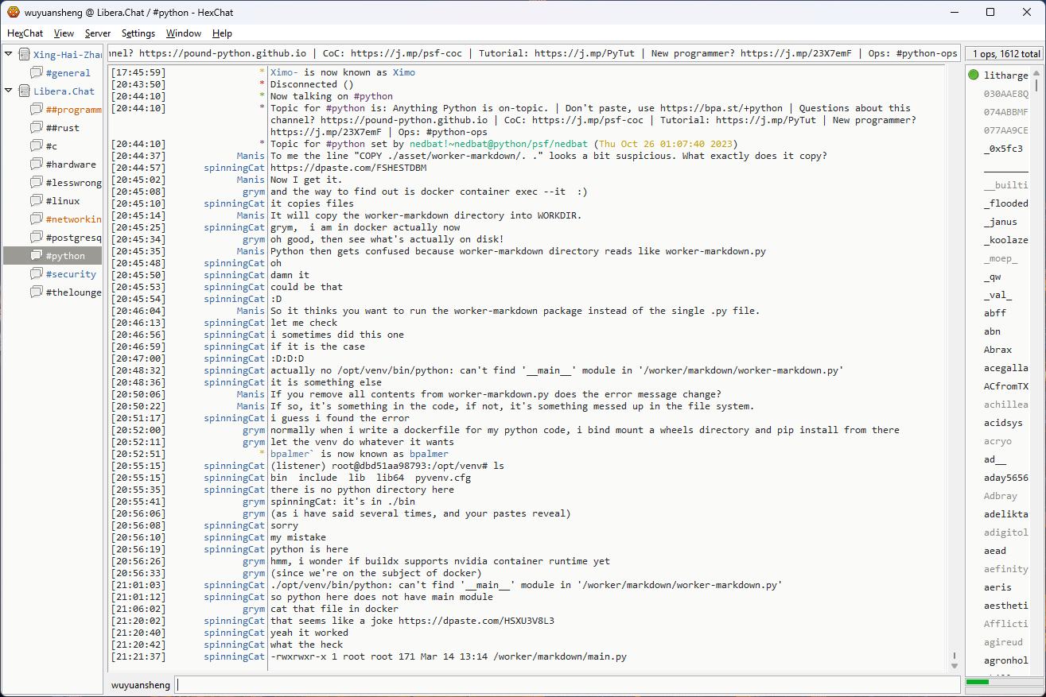Click the channel icon next to ##rust
The height and width of the screenshot is (697, 1046).
(x=37, y=128)
